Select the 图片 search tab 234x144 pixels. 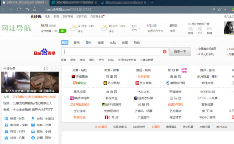(x=88, y=43)
